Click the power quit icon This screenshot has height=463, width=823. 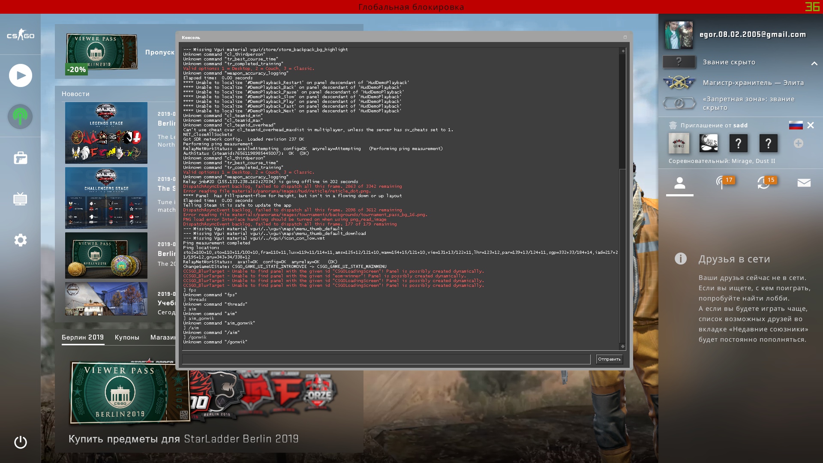[x=20, y=442]
